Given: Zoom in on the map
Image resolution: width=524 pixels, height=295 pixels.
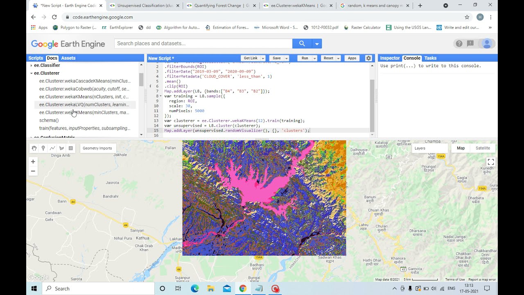Looking at the screenshot, I should tap(33, 161).
